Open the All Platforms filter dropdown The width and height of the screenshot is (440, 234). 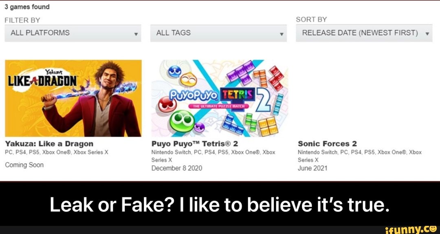[x=73, y=33]
